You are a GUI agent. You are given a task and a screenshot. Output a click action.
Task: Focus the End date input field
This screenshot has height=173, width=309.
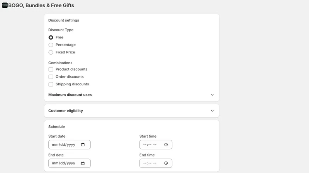(70, 163)
